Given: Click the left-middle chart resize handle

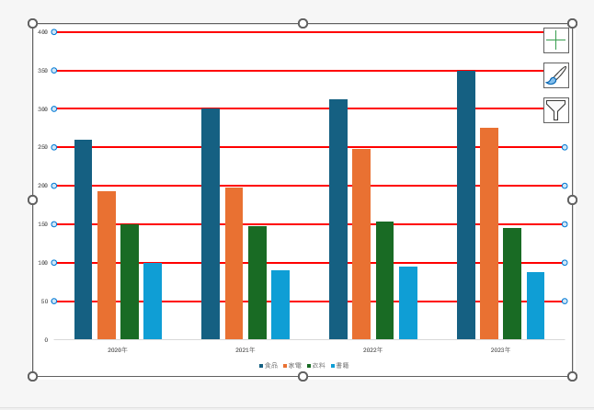Looking at the screenshot, I should [x=33, y=199].
